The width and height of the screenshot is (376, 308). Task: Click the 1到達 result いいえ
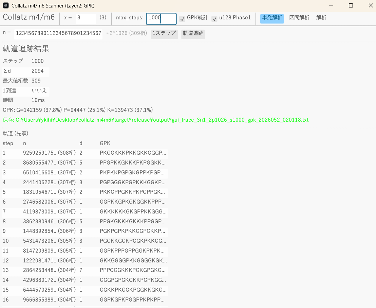pyautogui.click(x=39, y=91)
